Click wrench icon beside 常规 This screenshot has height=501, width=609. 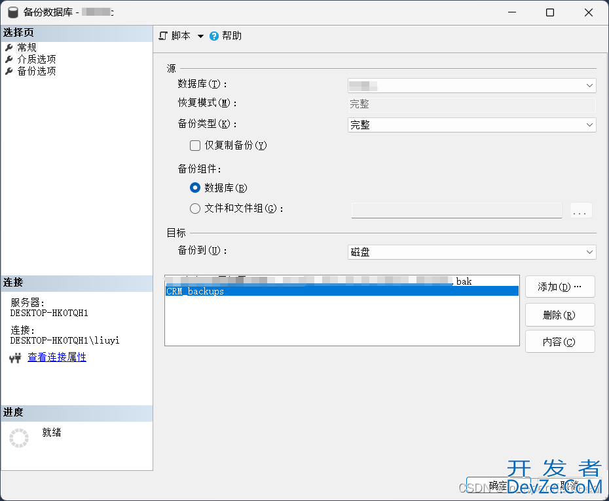9,47
